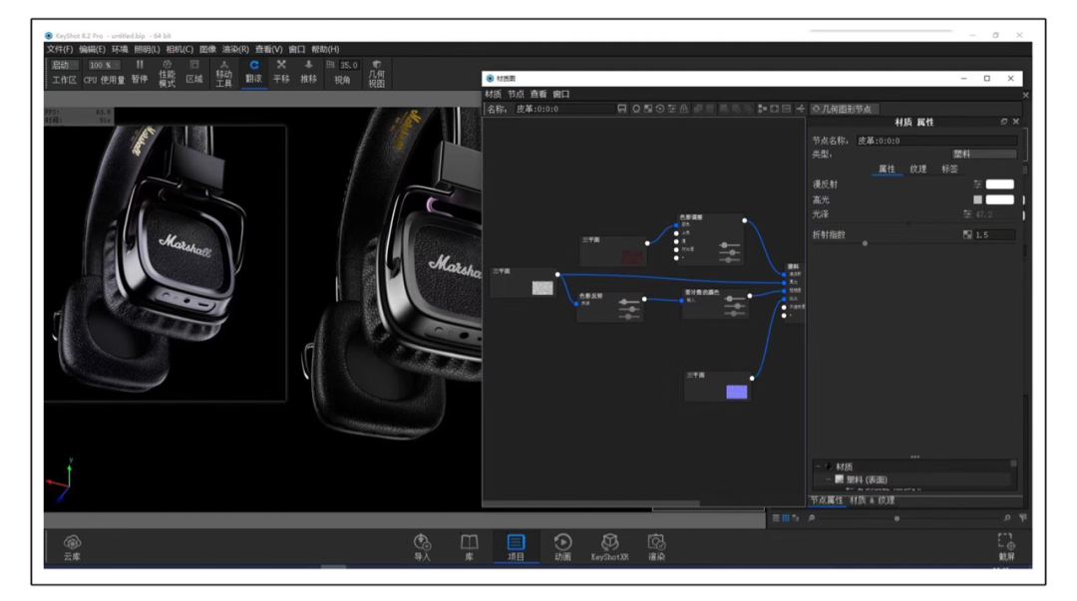Image resolution: width=1077 pixels, height=601 pixels.
Task: Open the 渲染(R) menu
Action: click(235, 50)
